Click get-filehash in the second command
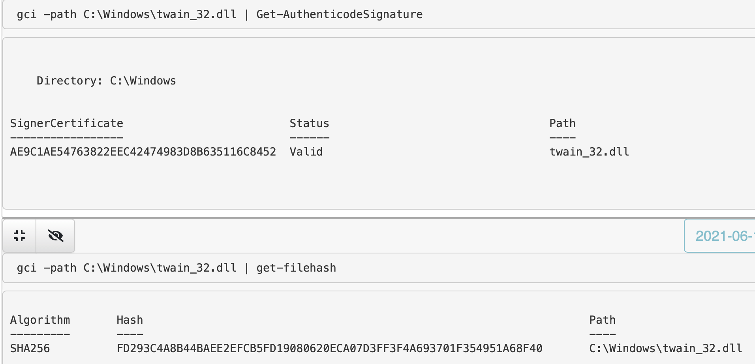This screenshot has height=364, width=755. click(296, 268)
